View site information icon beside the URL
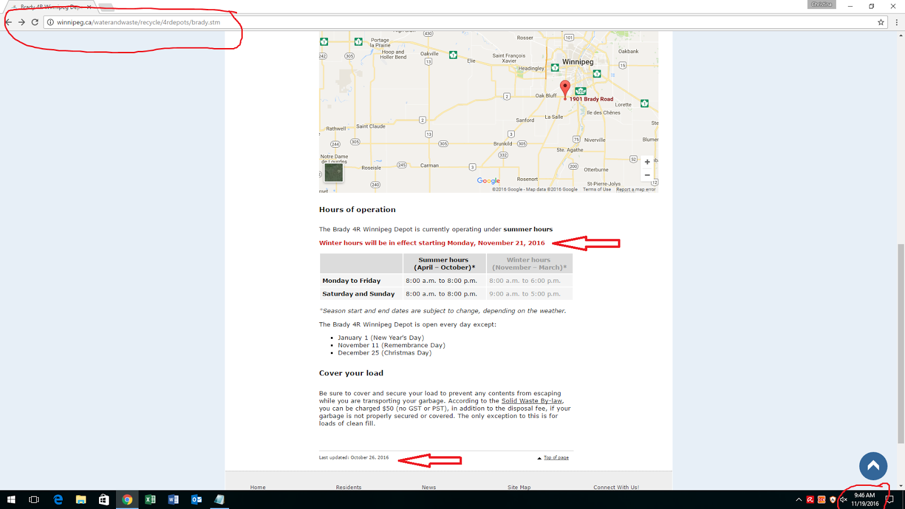 point(50,22)
